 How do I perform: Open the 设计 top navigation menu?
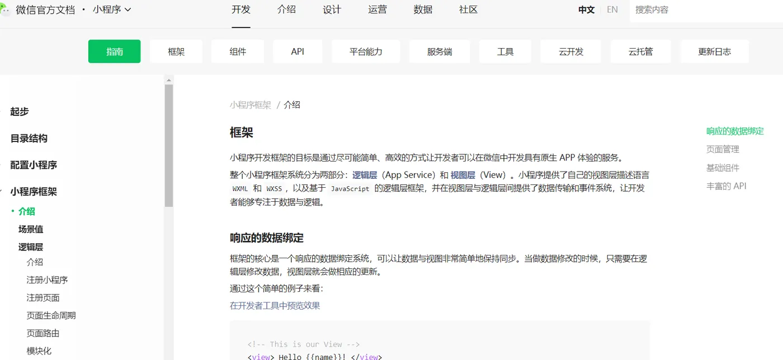(332, 10)
